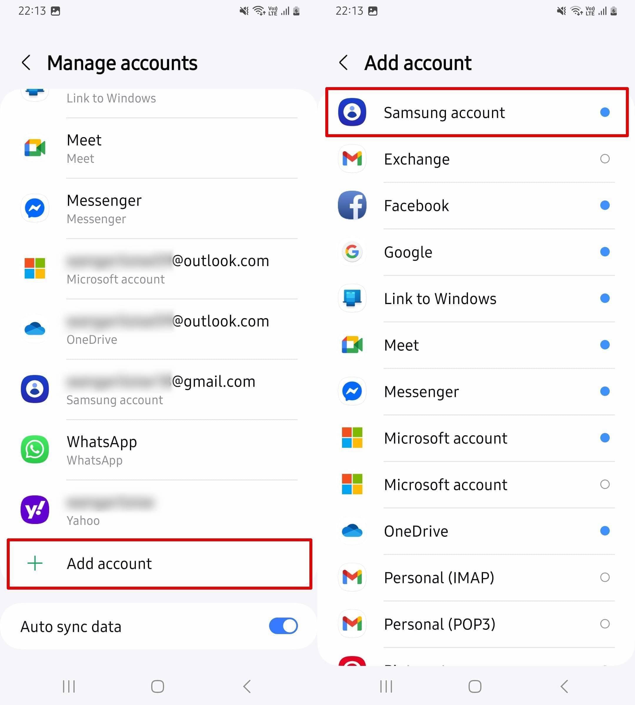Tap the blue dot beside OneDrive

click(x=605, y=531)
